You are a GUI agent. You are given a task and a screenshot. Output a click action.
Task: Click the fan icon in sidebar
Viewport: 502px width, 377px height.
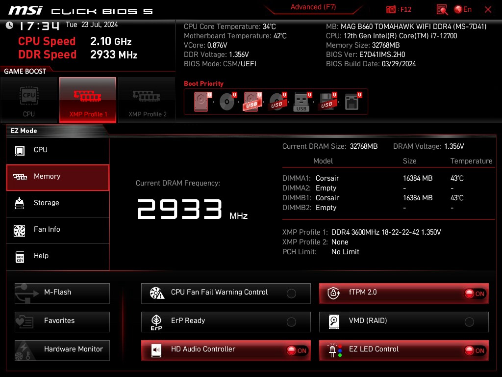[20, 231]
